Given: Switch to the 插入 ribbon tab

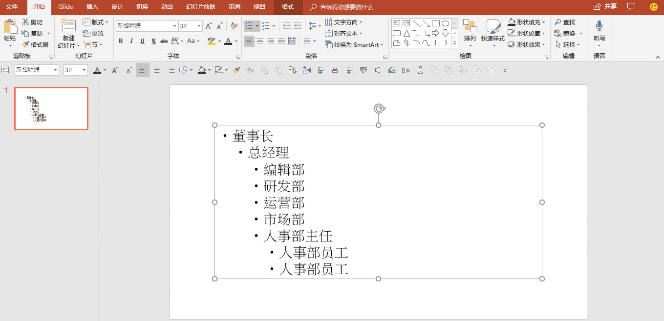Looking at the screenshot, I should click(x=92, y=7).
